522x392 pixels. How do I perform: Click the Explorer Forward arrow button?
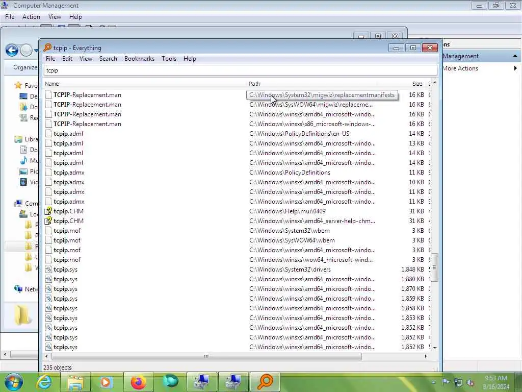[26, 51]
